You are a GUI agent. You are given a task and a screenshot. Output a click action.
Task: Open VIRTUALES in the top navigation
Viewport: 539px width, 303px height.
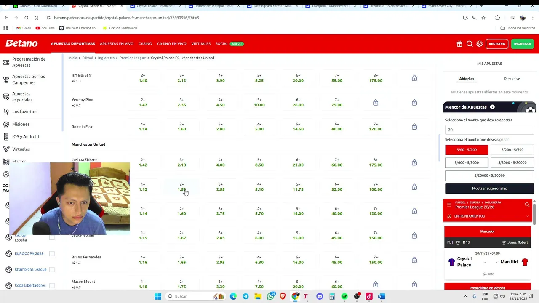point(201,44)
